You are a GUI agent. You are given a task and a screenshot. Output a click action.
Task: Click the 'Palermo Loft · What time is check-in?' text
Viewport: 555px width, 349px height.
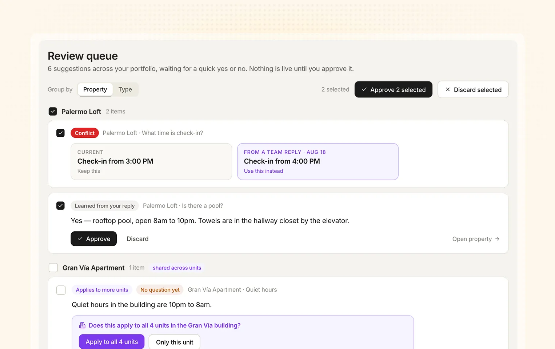[153, 133]
